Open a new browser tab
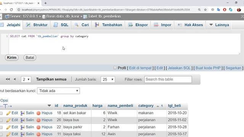Viewport: 244px width, 137px height. point(45,3)
